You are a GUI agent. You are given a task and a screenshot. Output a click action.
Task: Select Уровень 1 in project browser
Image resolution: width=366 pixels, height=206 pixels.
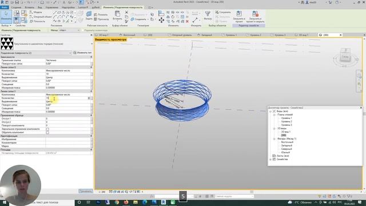pyautogui.click(x=287, y=118)
